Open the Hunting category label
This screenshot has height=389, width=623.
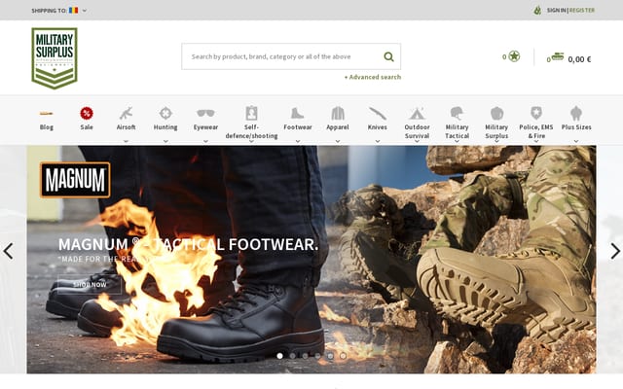click(x=165, y=127)
